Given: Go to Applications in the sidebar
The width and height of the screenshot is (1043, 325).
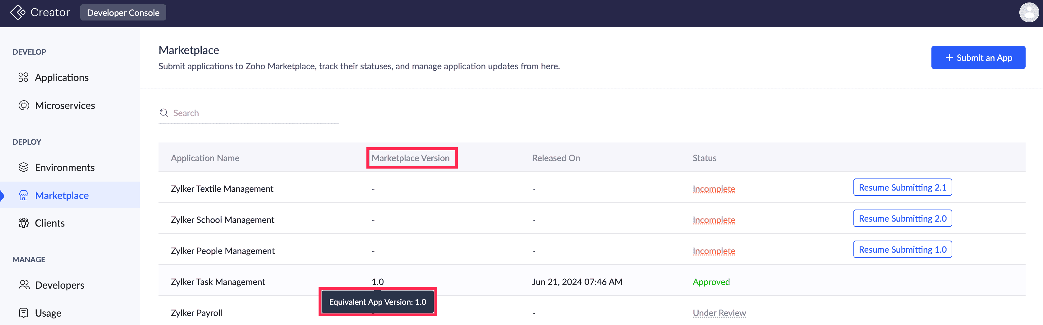Looking at the screenshot, I should point(62,78).
